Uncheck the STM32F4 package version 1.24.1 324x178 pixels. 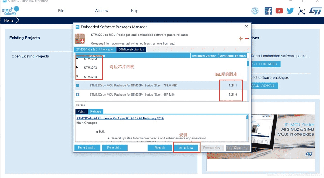point(78,86)
